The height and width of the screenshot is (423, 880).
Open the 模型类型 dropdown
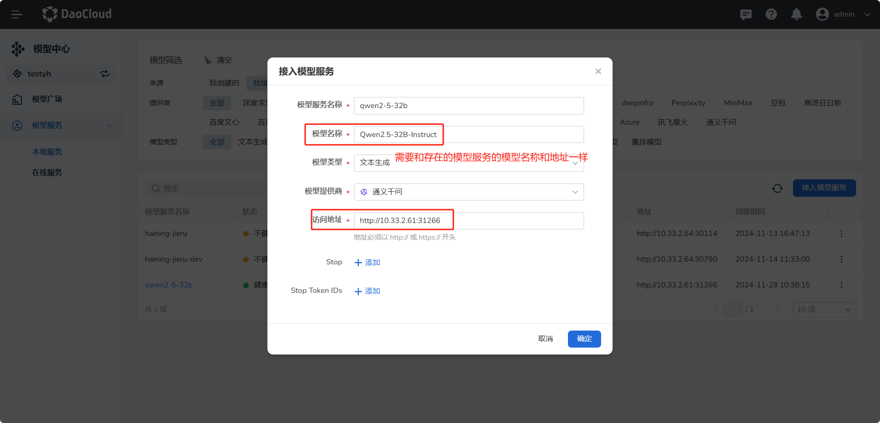pos(469,163)
